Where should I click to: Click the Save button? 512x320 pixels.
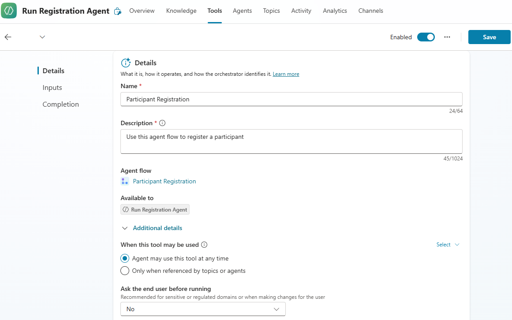coord(489,37)
